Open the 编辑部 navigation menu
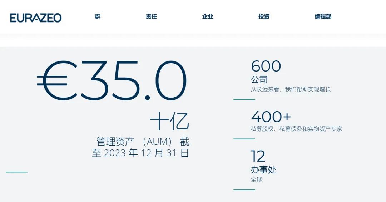The width and height of the screenshot is (386, 202). [x=323, y=16]
